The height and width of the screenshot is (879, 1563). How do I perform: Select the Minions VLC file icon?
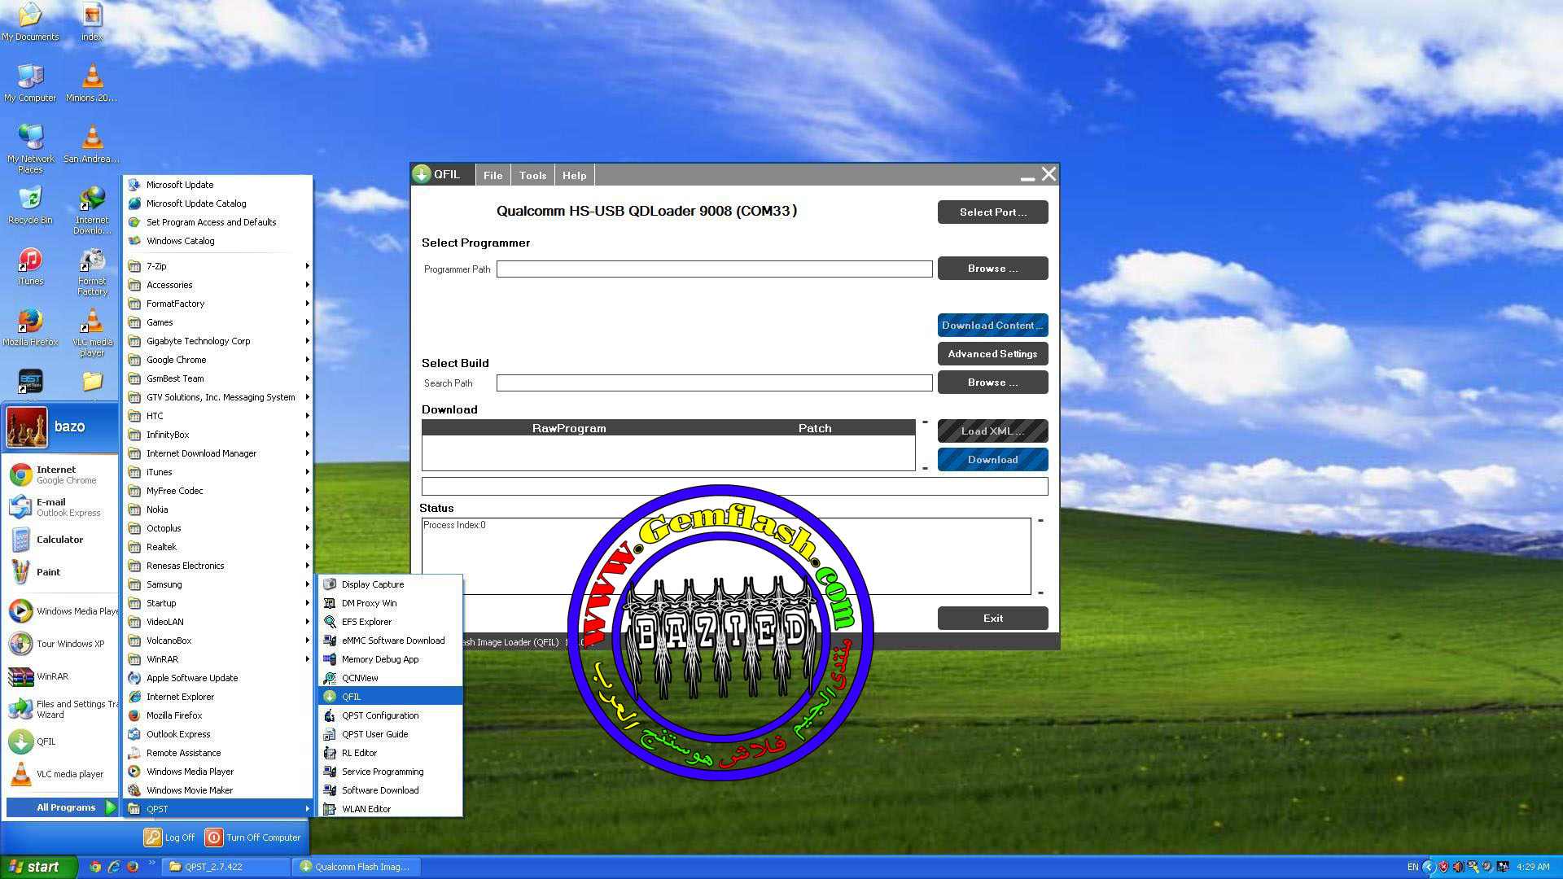pos(92,83)
